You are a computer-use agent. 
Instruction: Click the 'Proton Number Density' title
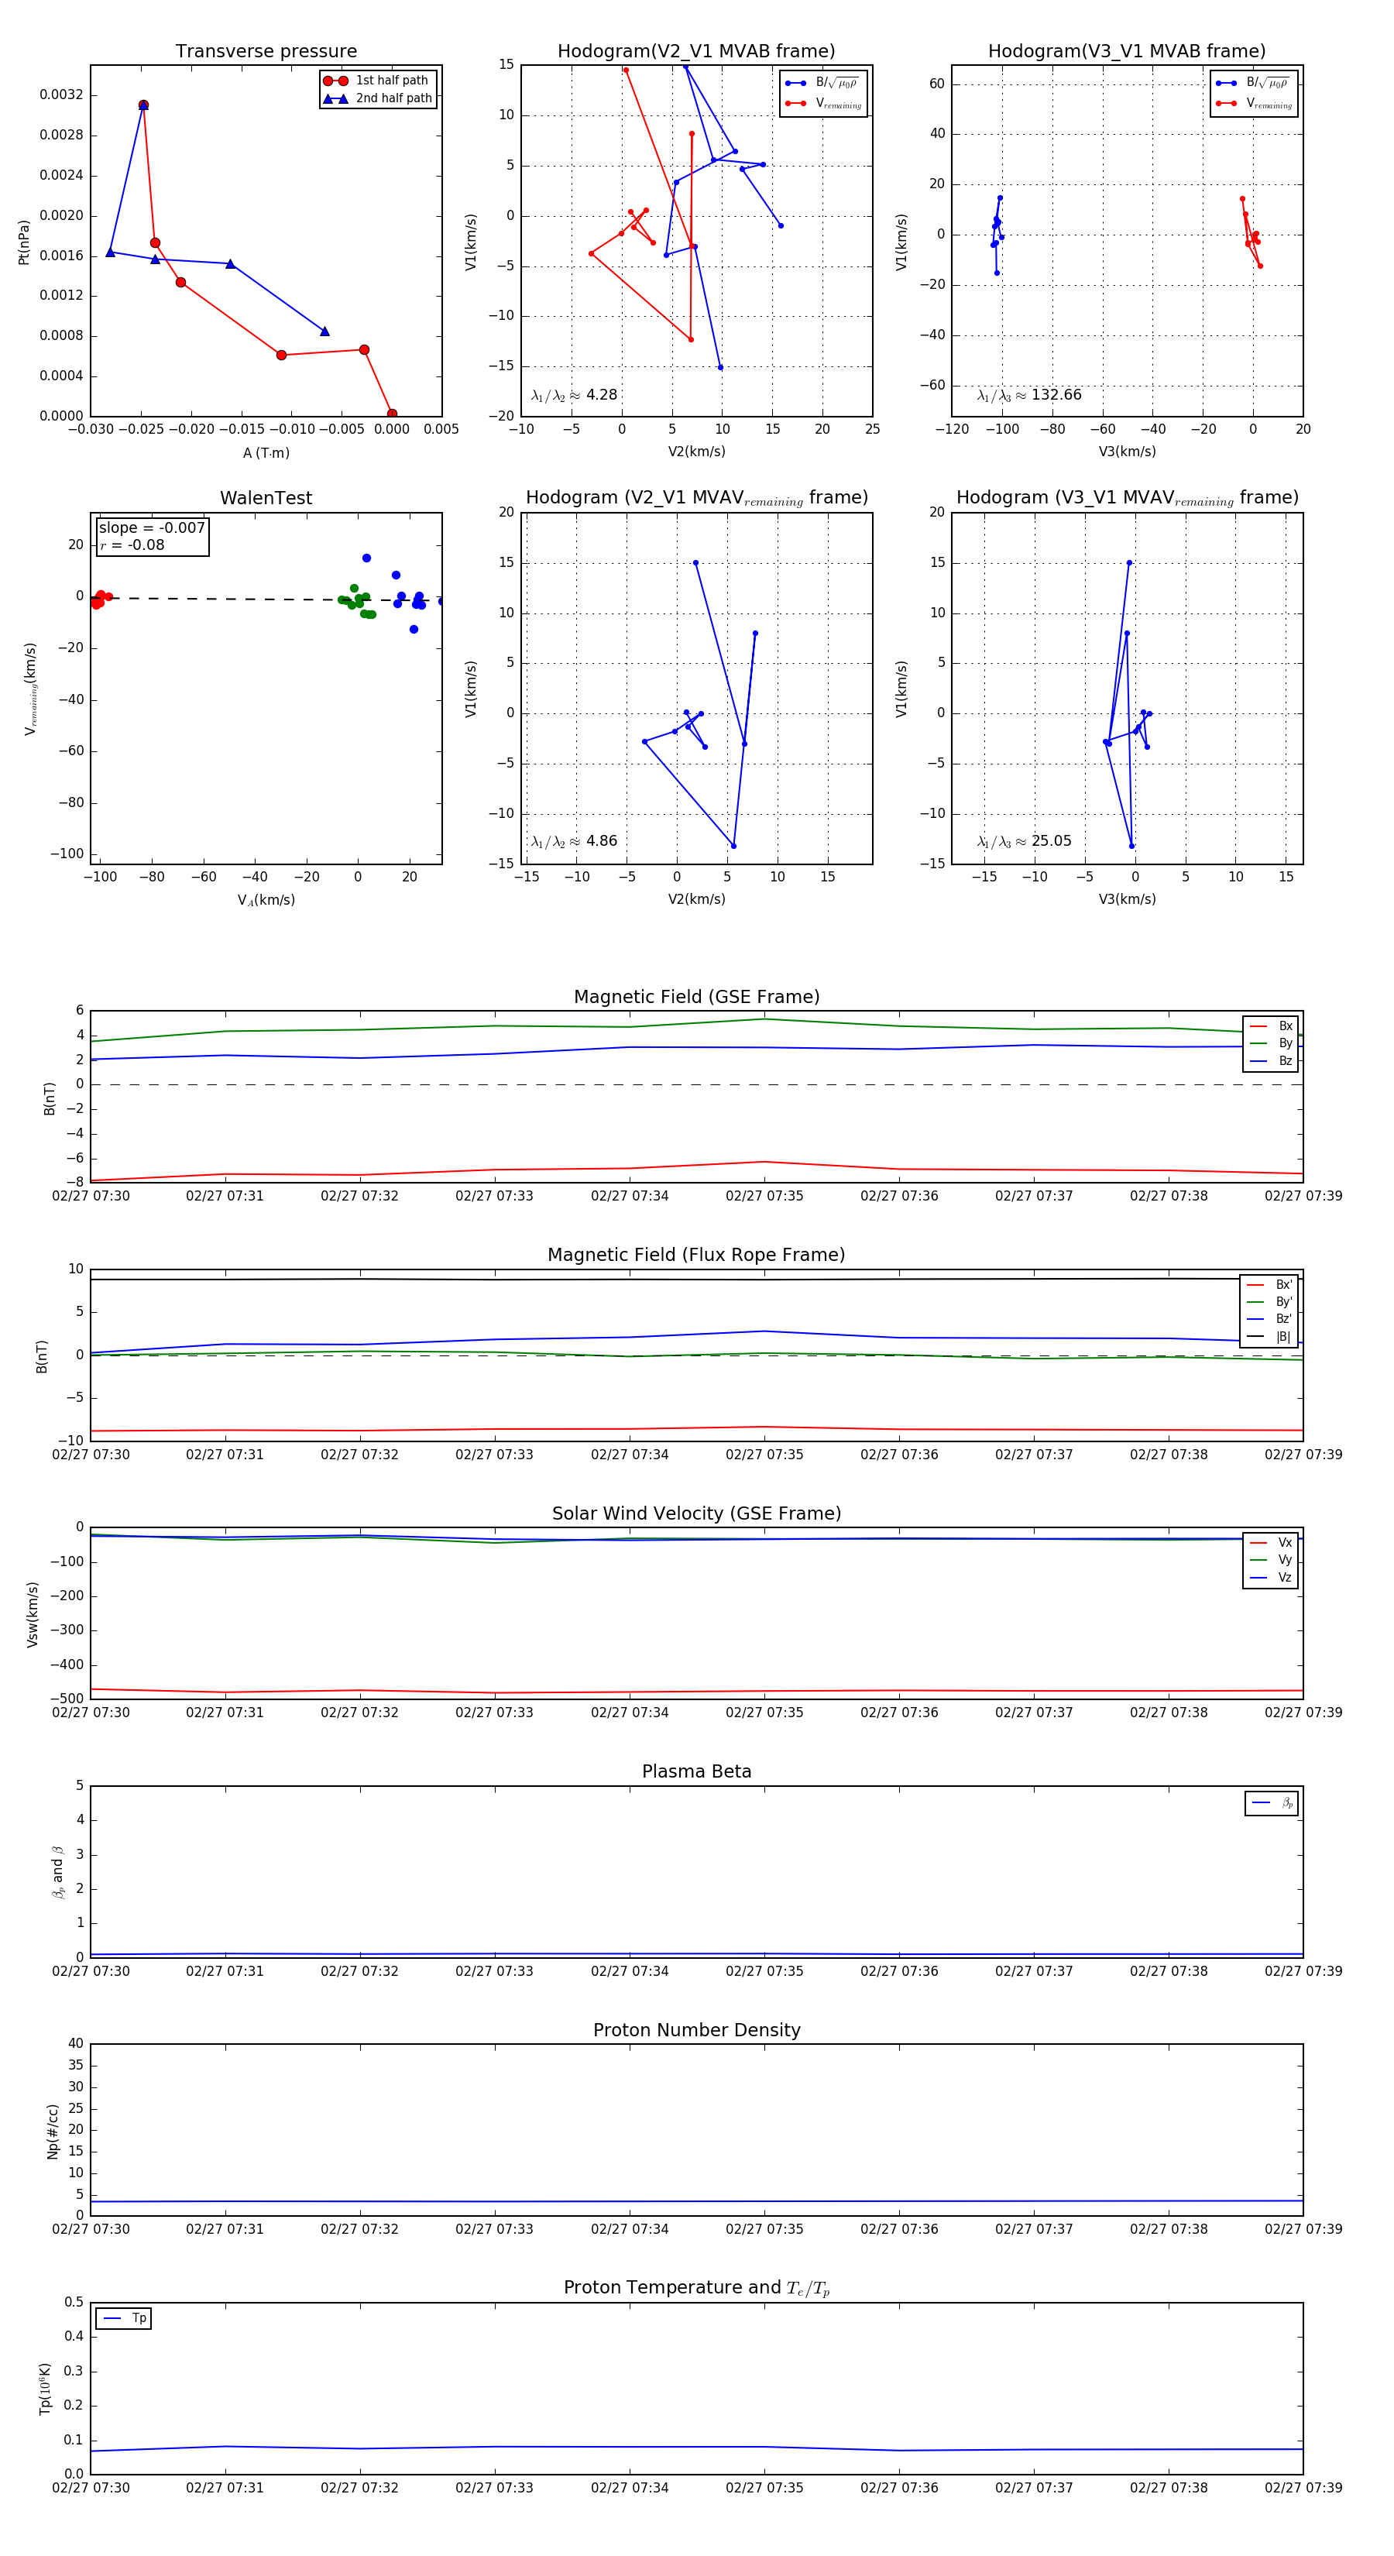696,2030
